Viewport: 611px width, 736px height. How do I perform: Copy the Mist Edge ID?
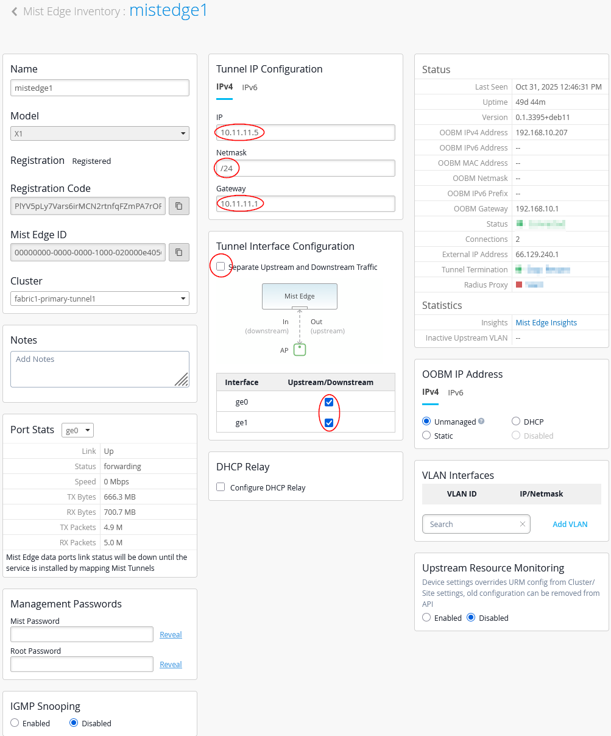(179, 252)
